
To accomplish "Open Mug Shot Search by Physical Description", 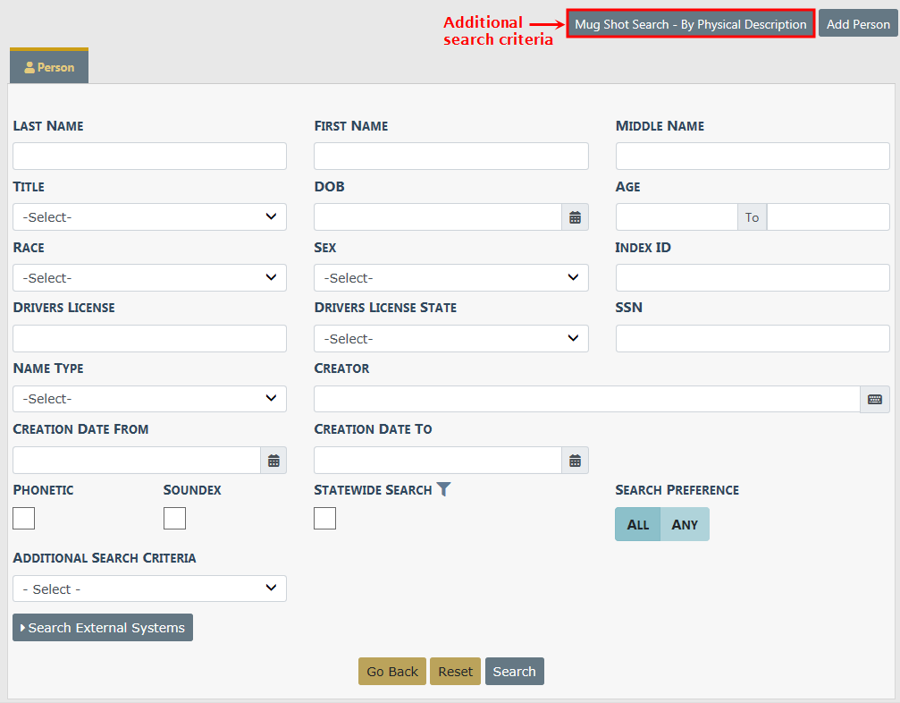I will pos(690,24).
